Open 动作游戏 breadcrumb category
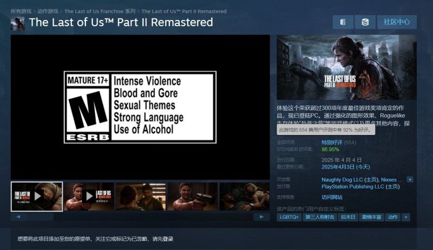The height and width of the screenshot is (250, 433). pos(47,11)
